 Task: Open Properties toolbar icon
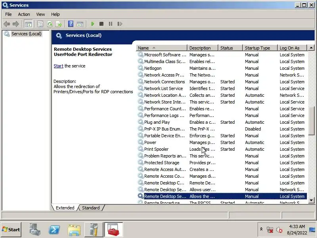40,24
